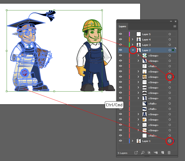Image resolution: width=185 pixels, height=161 pixels.
Task: Collapse the panel with the double-arrow icon
Action: [x=171, y=21]
